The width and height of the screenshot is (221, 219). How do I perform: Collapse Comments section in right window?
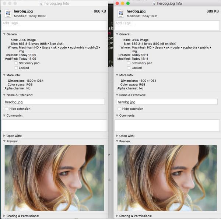click(117, 116)
